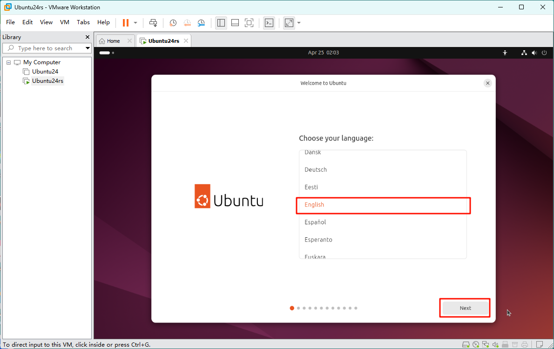Click the message log note icon
The image size is (554, 349).
click(x=540, y=344)
